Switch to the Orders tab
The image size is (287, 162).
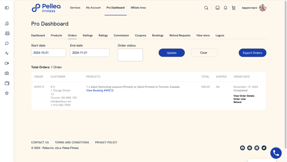point(72,35)
